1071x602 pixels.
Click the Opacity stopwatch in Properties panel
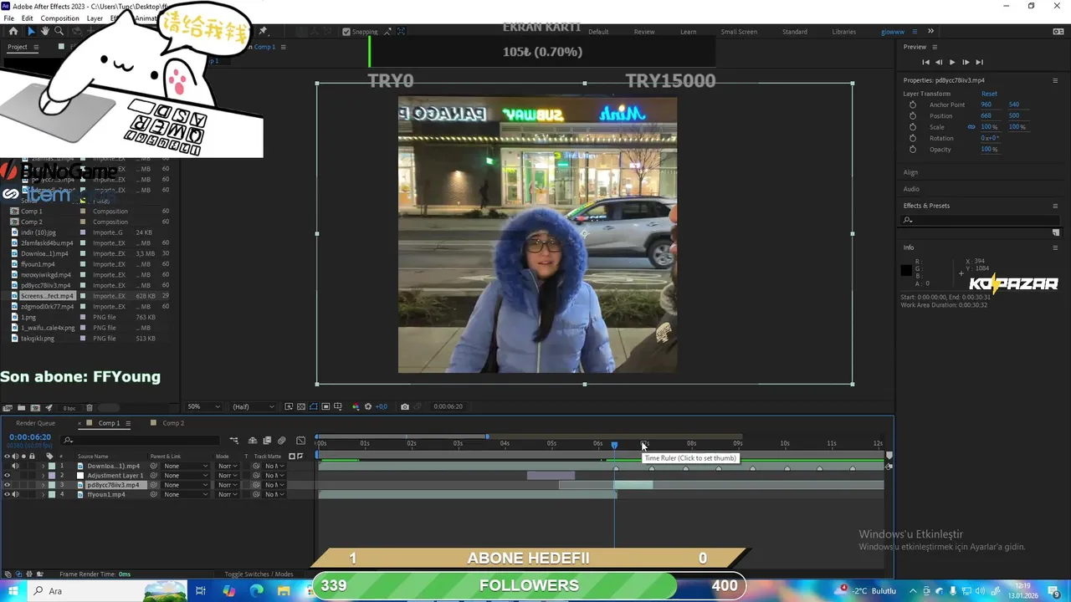[x=913, y=149]
